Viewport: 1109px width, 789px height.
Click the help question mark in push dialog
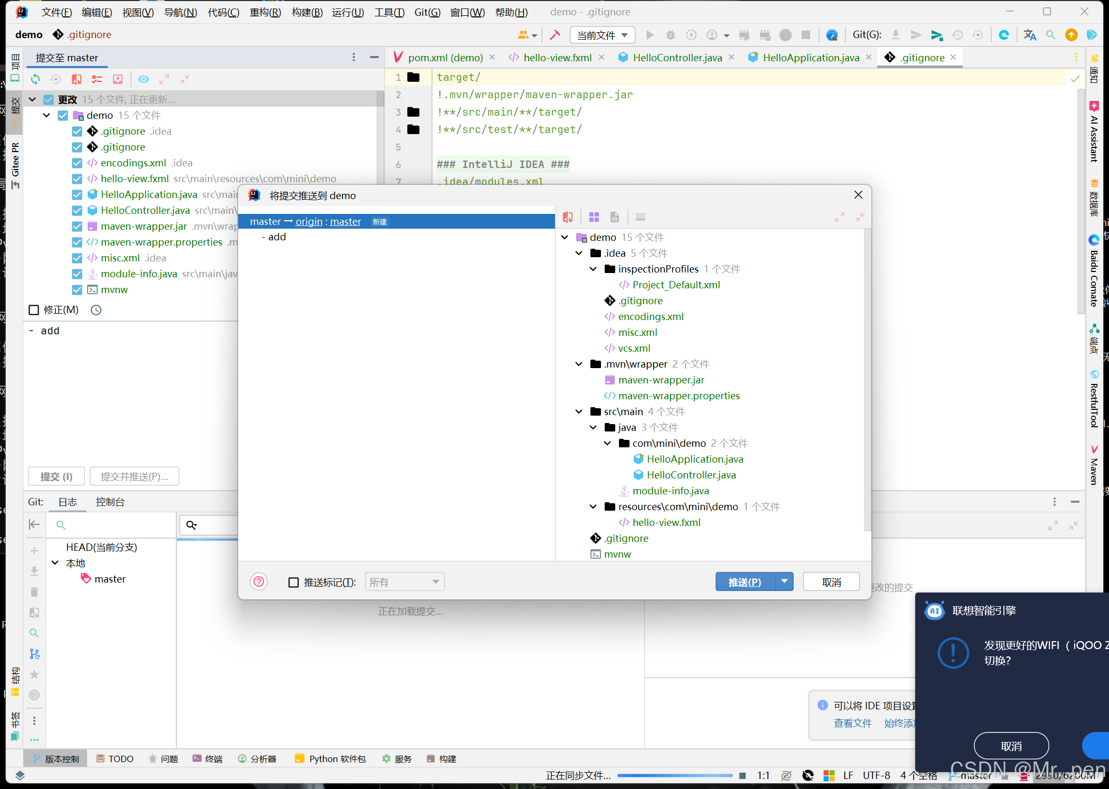pos(259,582)
